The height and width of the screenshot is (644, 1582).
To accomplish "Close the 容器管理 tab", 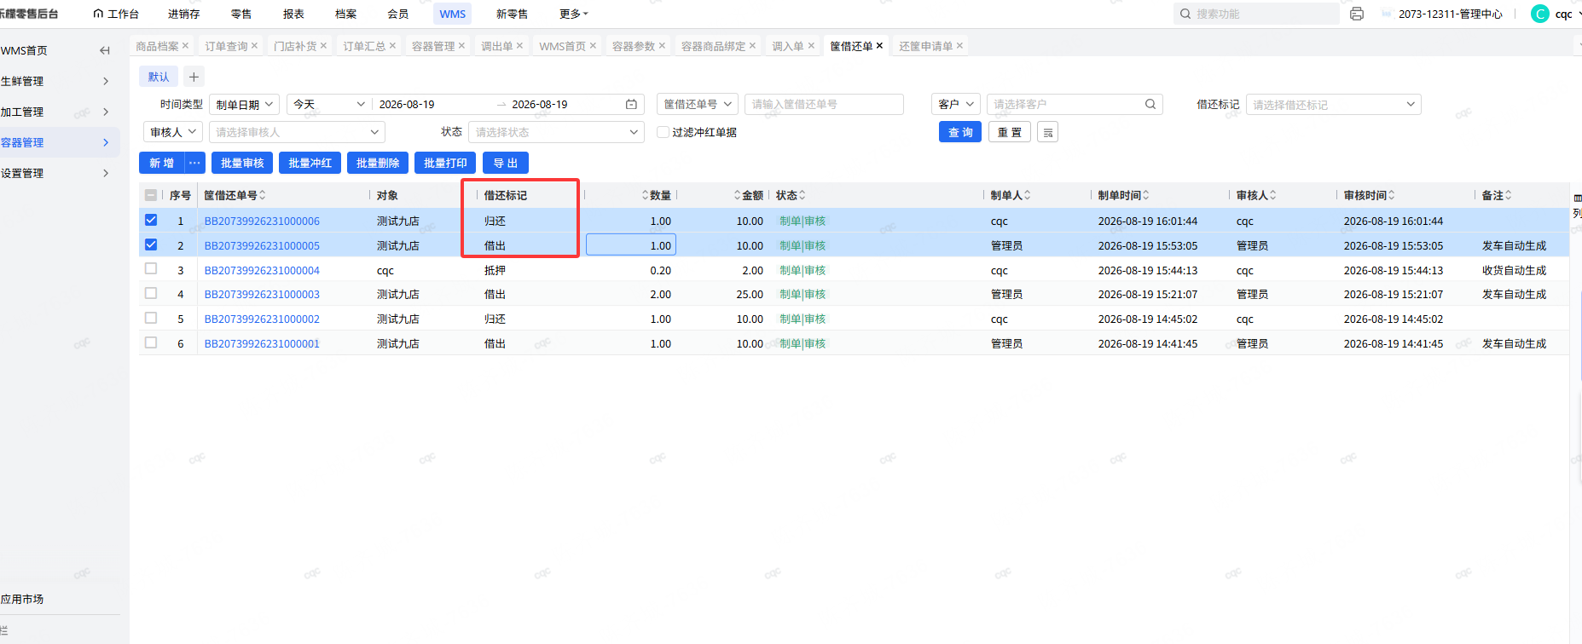I will coord(461,46).
